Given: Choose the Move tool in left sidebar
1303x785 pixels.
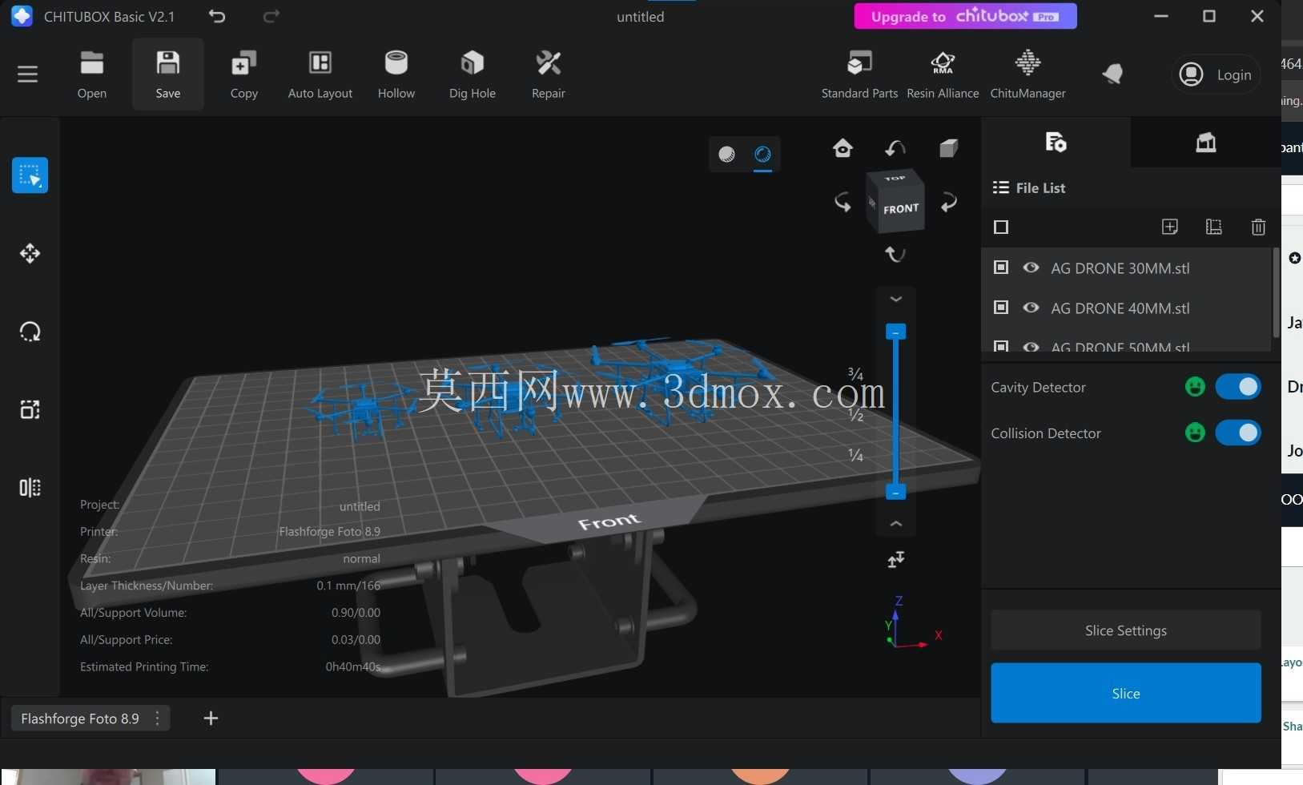Looking at the screenshot, I should point(30,253).
